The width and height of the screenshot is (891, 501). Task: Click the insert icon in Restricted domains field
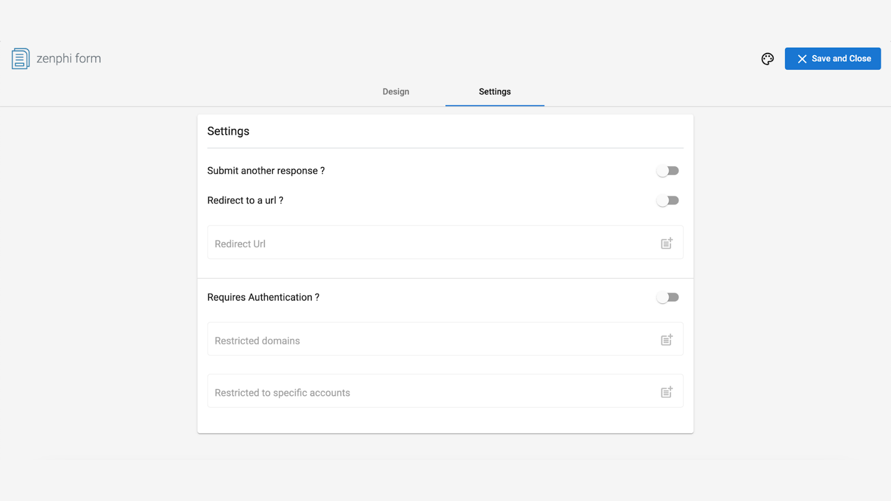click(x=667, y=340)
